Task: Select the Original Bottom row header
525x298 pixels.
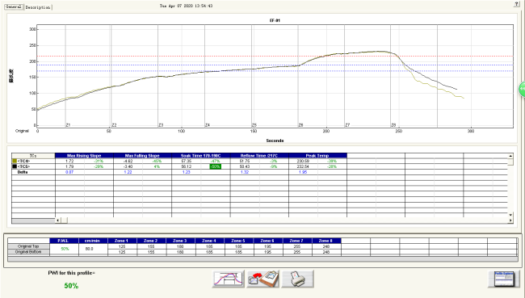Action: click(x=28, y=251)
